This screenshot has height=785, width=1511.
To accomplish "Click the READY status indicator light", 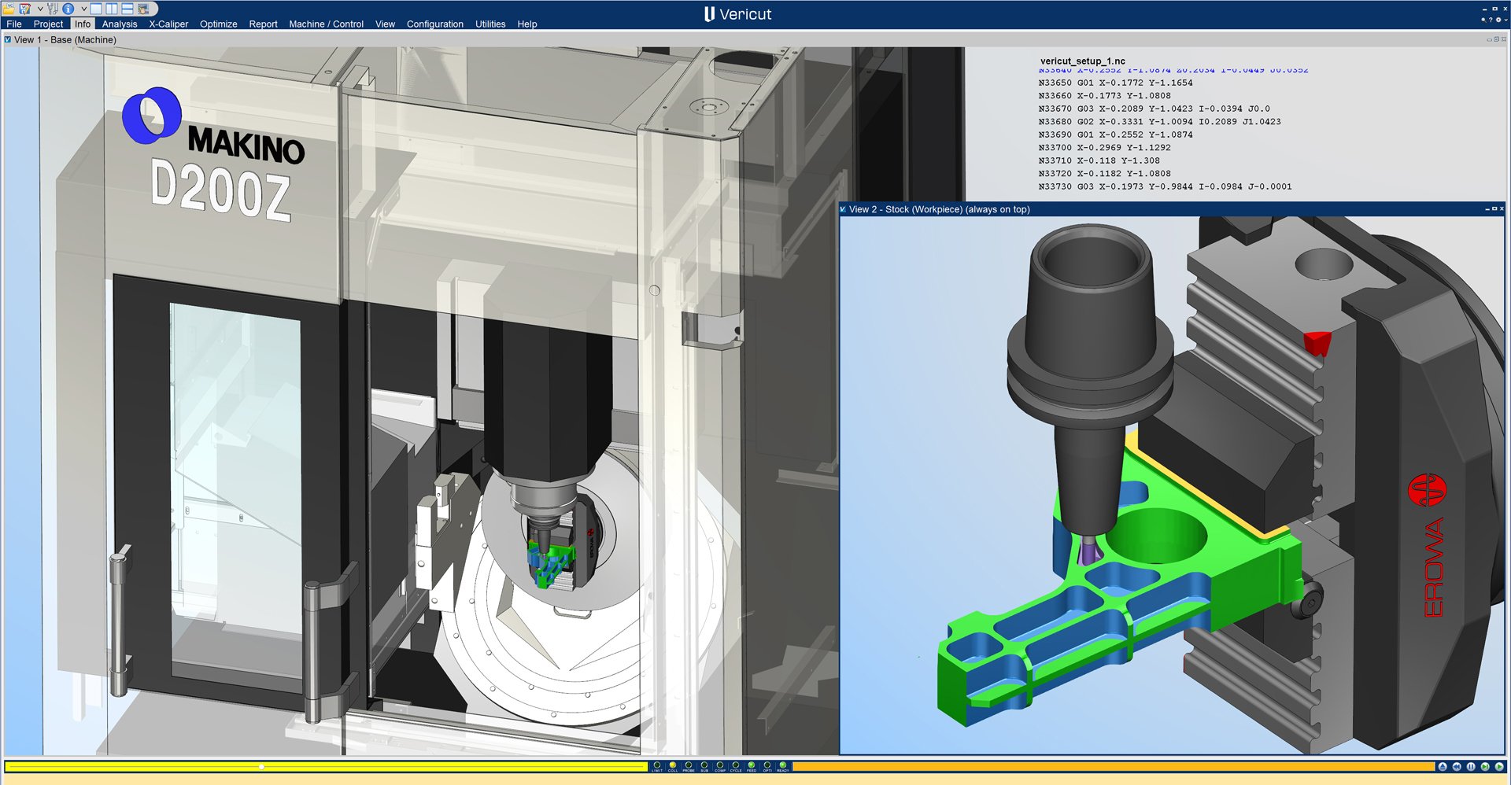I will (783, 765).
